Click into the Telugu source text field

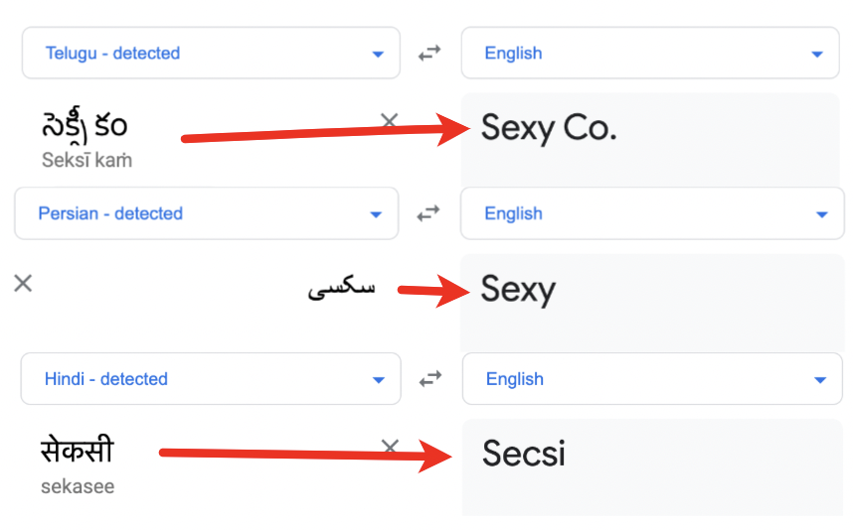[85, 126]
